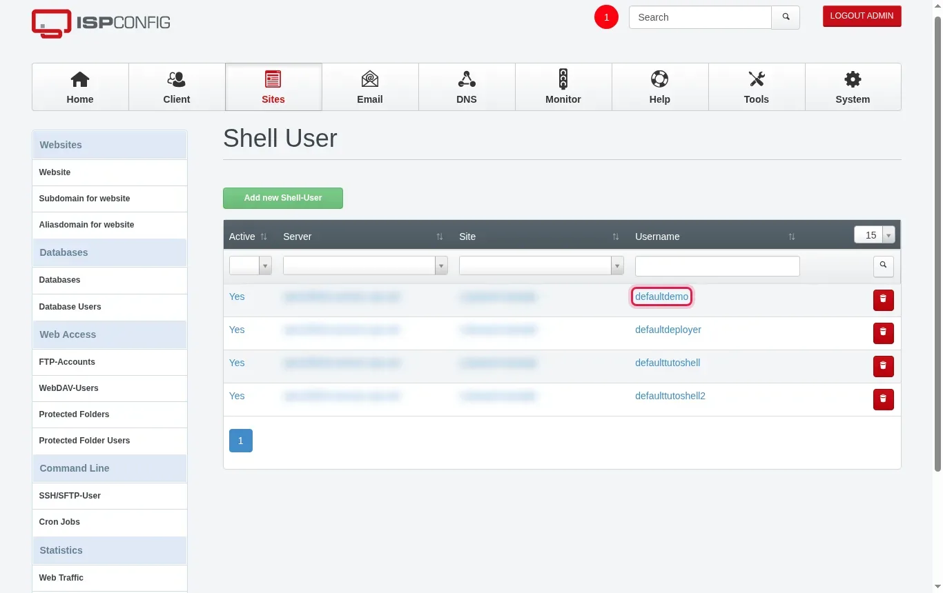This screenshot has height=593, width=943.
Task: Open FTP-Accounts in the sidebar
Action: (x=110, y=362)
